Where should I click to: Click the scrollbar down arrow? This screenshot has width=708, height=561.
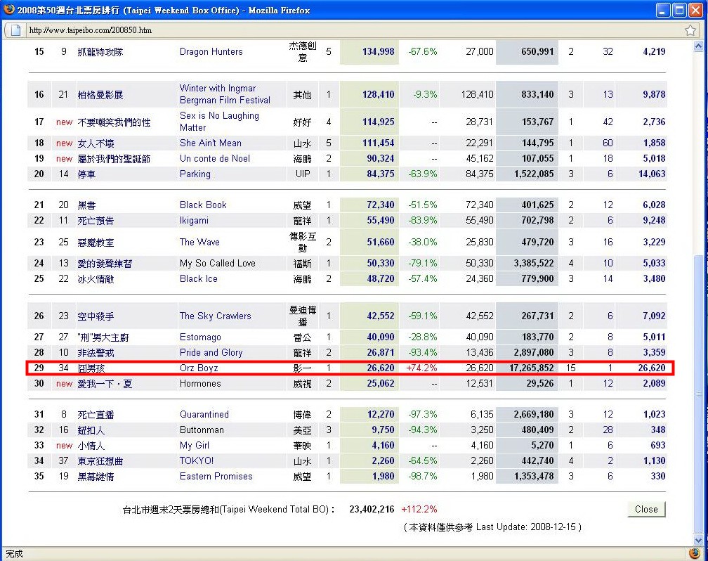pyautogui.click(x=698, y=540)
